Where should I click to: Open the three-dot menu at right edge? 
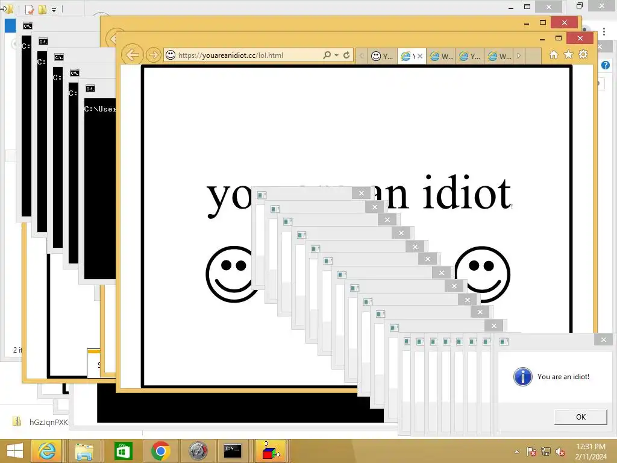pyautogui.click(x=604, y=31)
